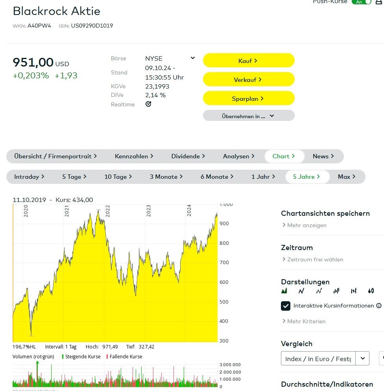384x391 pixels.
Task: Open the NYSE Börse dropdown
Action: [x=192, y=58]
